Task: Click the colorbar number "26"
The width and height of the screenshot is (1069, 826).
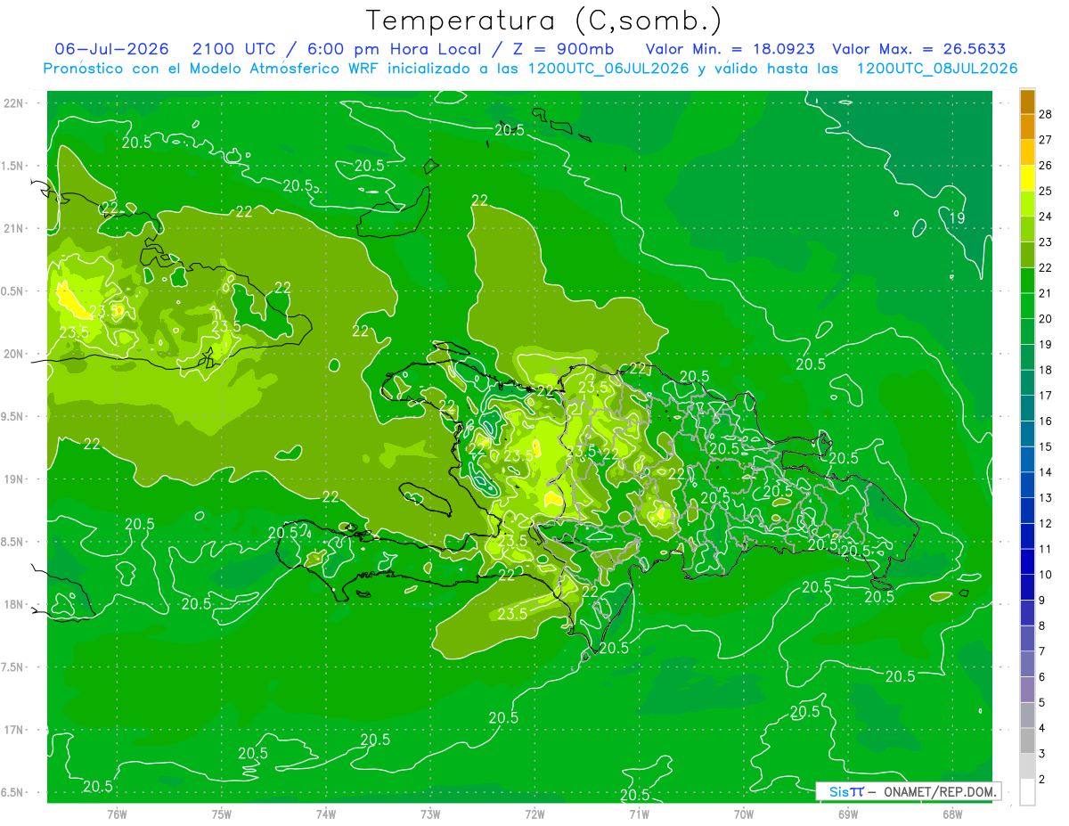Action: click(1046, 165)
